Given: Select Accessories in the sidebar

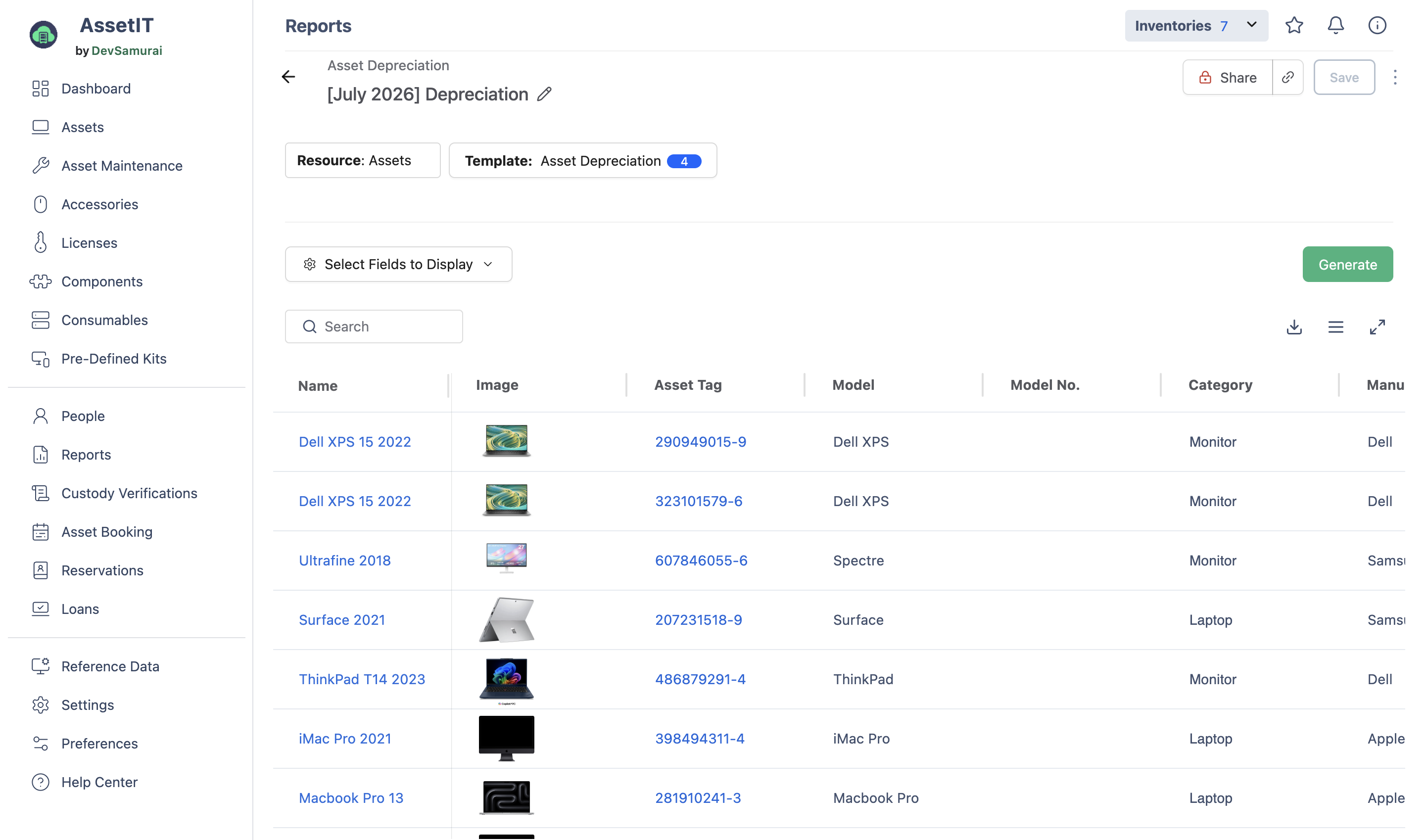Looking at the screenshot, I should pyautogui.click(x=99, y=204).
